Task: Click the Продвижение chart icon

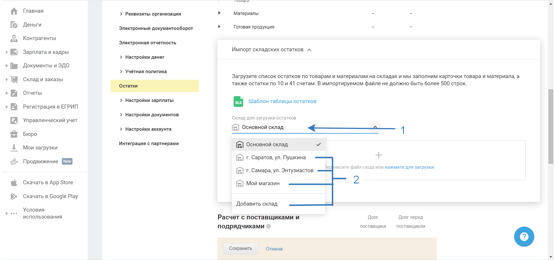Action: (14, 162)
